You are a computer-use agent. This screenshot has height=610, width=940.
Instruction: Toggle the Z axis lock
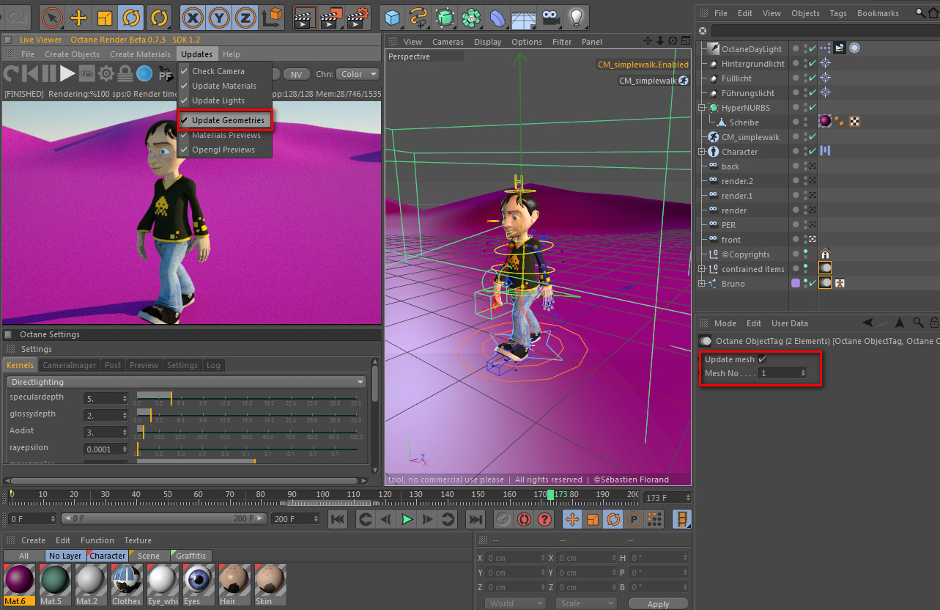pos(245,16)
